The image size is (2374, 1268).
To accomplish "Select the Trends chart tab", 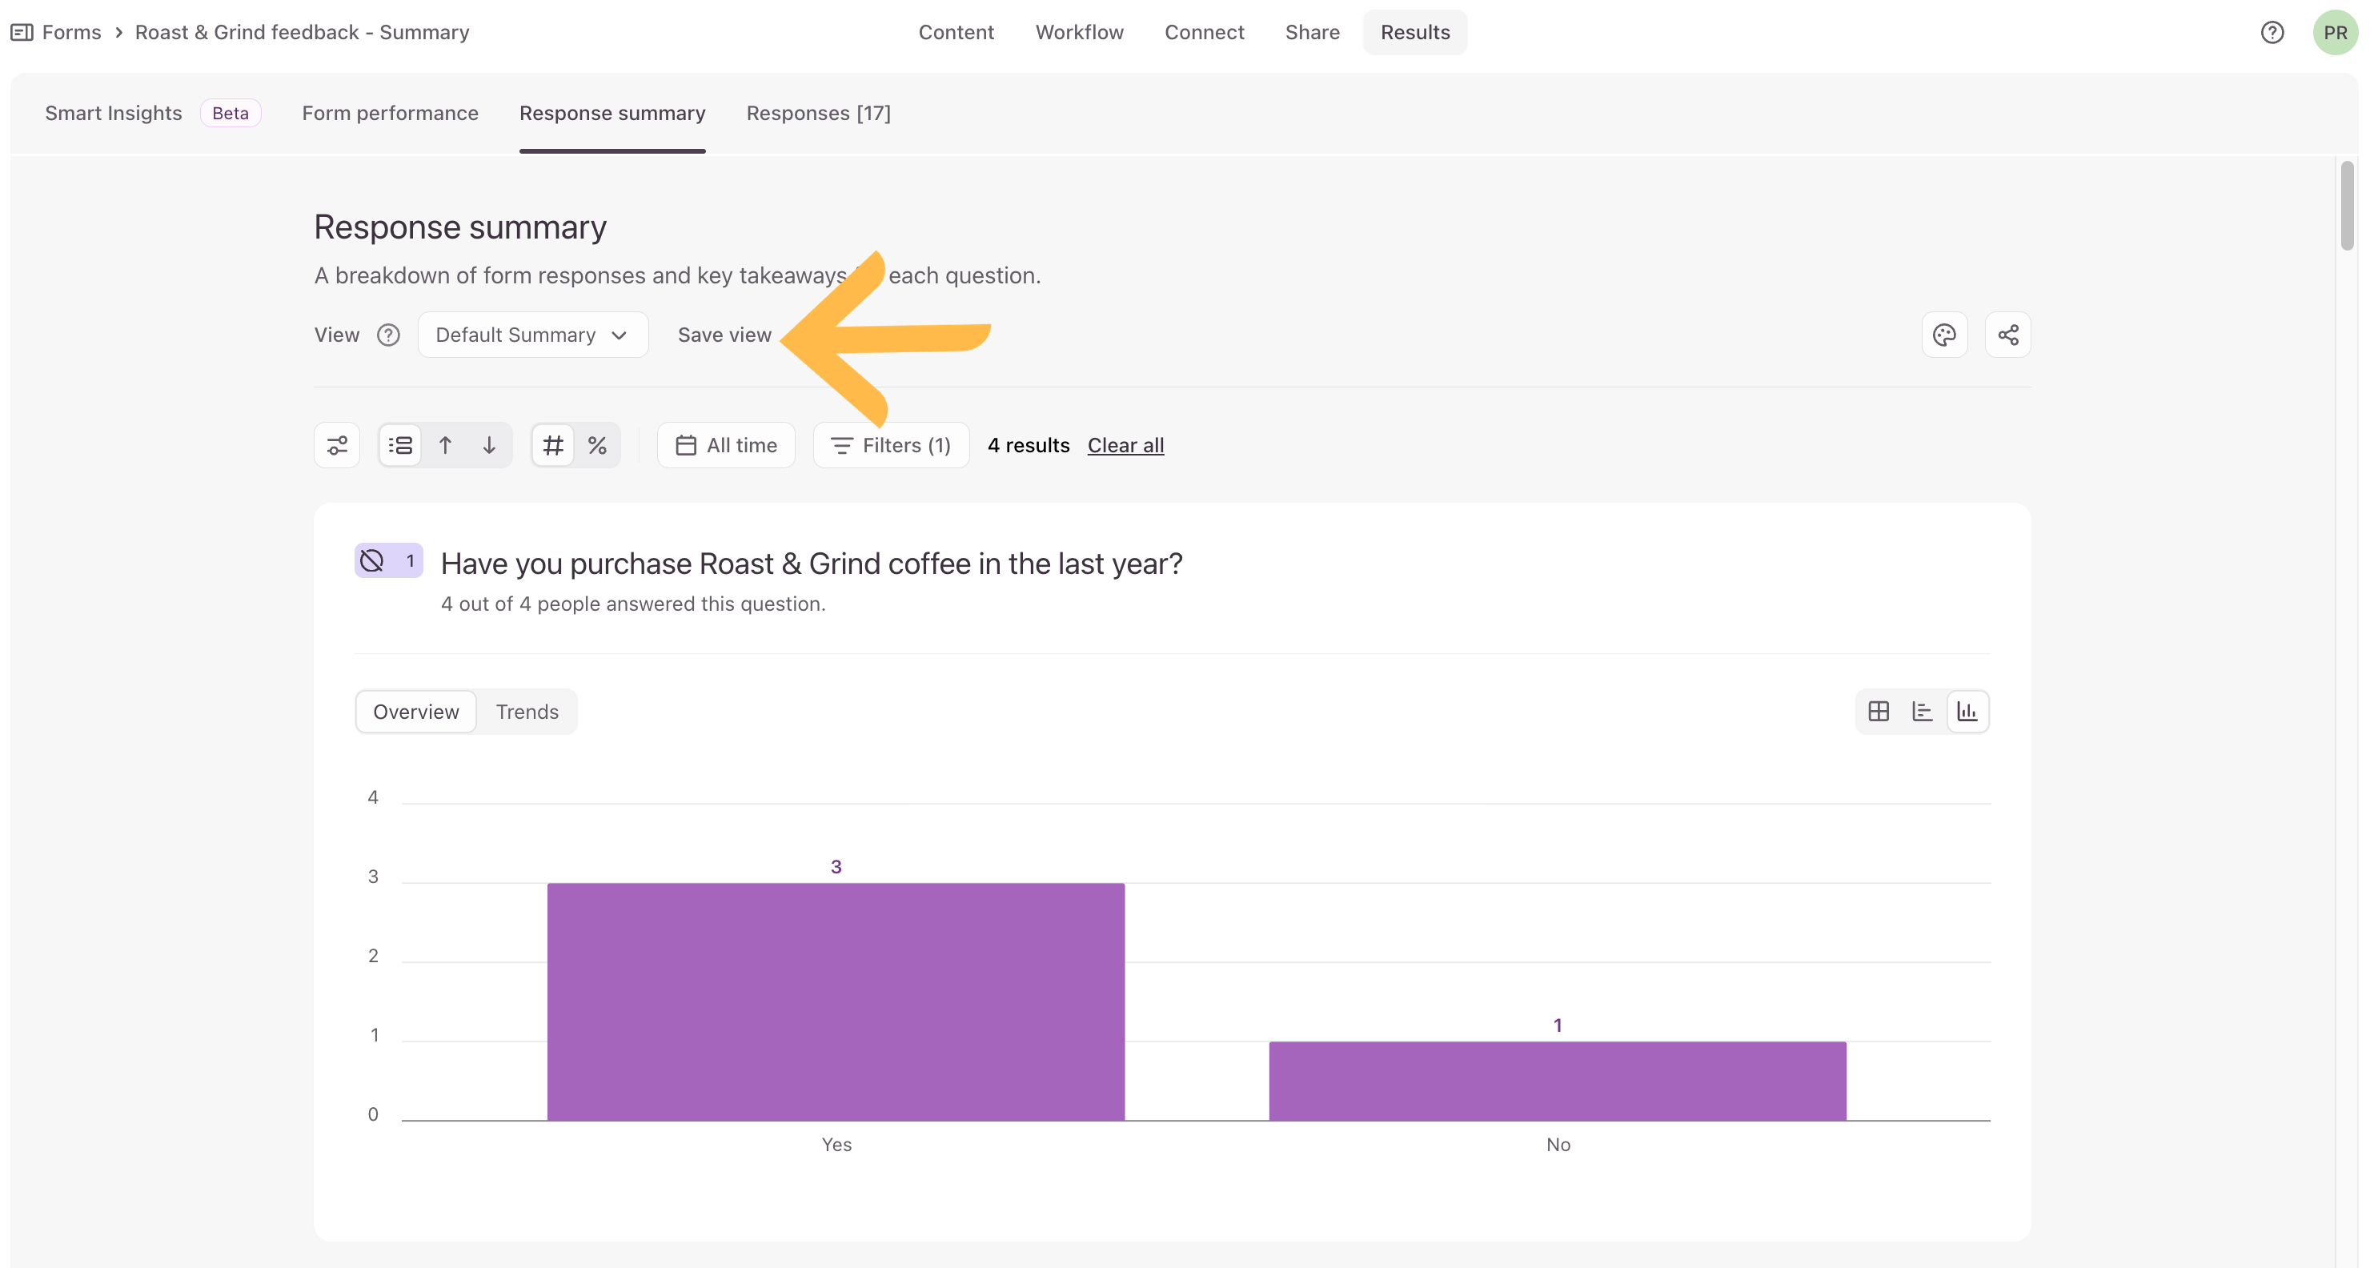I will (527, 712).
